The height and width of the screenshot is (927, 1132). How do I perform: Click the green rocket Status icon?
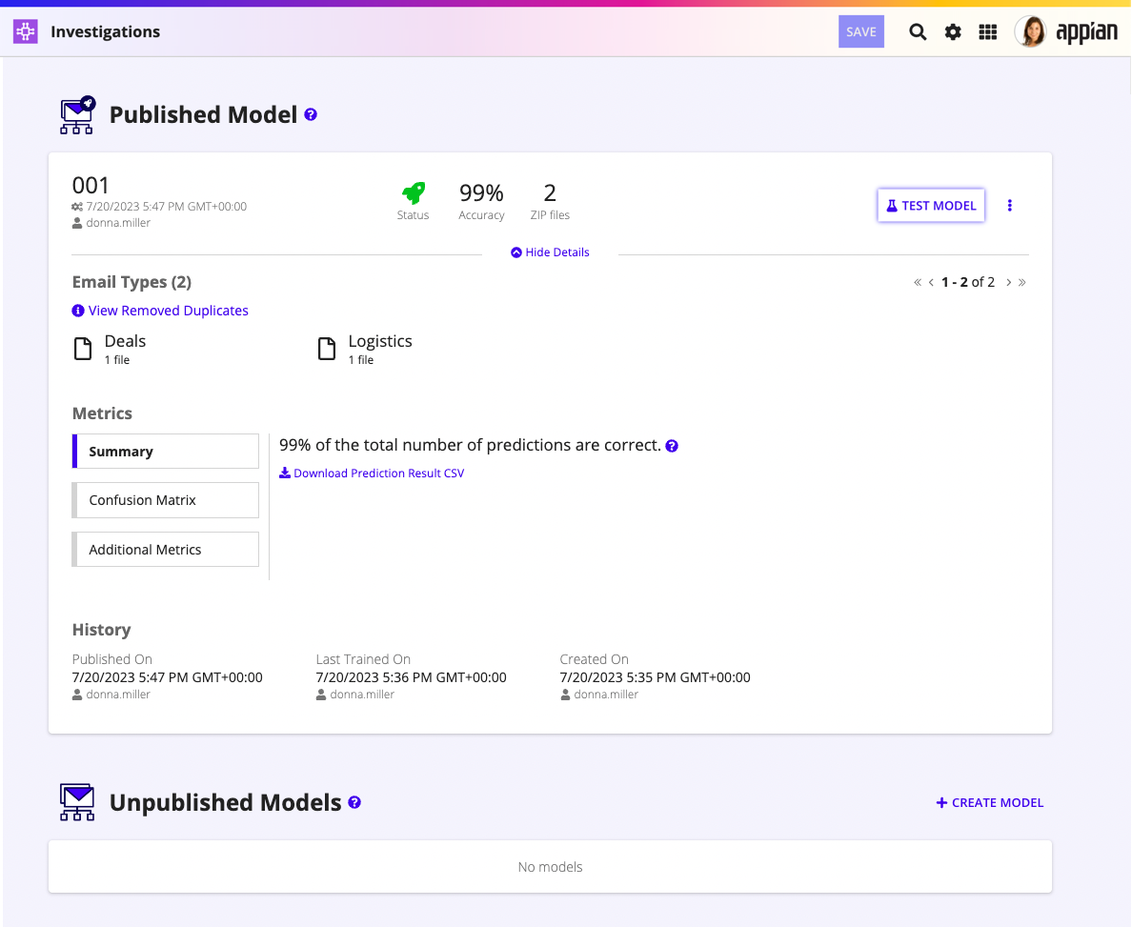coord(413,192)
